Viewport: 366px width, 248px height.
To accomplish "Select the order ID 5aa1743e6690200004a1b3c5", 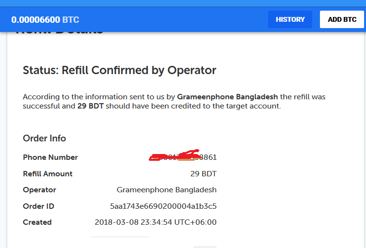I will (163, 206).
